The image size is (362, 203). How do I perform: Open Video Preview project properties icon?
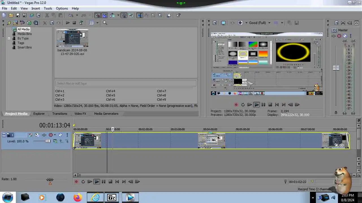point(214,23)
